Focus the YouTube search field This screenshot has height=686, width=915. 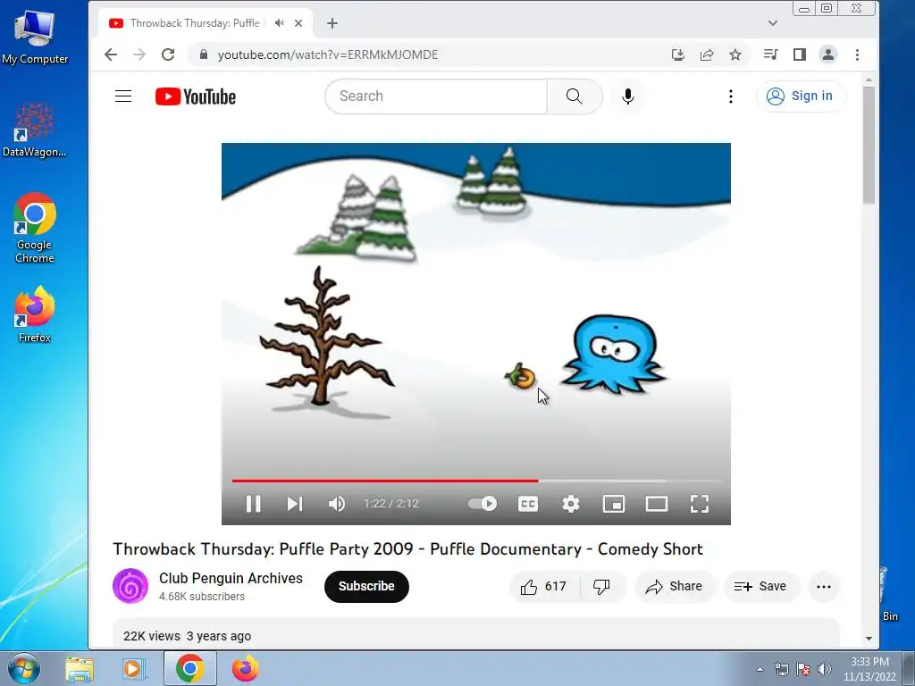point(435,96)
